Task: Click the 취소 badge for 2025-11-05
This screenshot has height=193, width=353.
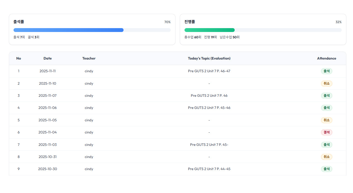Action: click(327, 120)
